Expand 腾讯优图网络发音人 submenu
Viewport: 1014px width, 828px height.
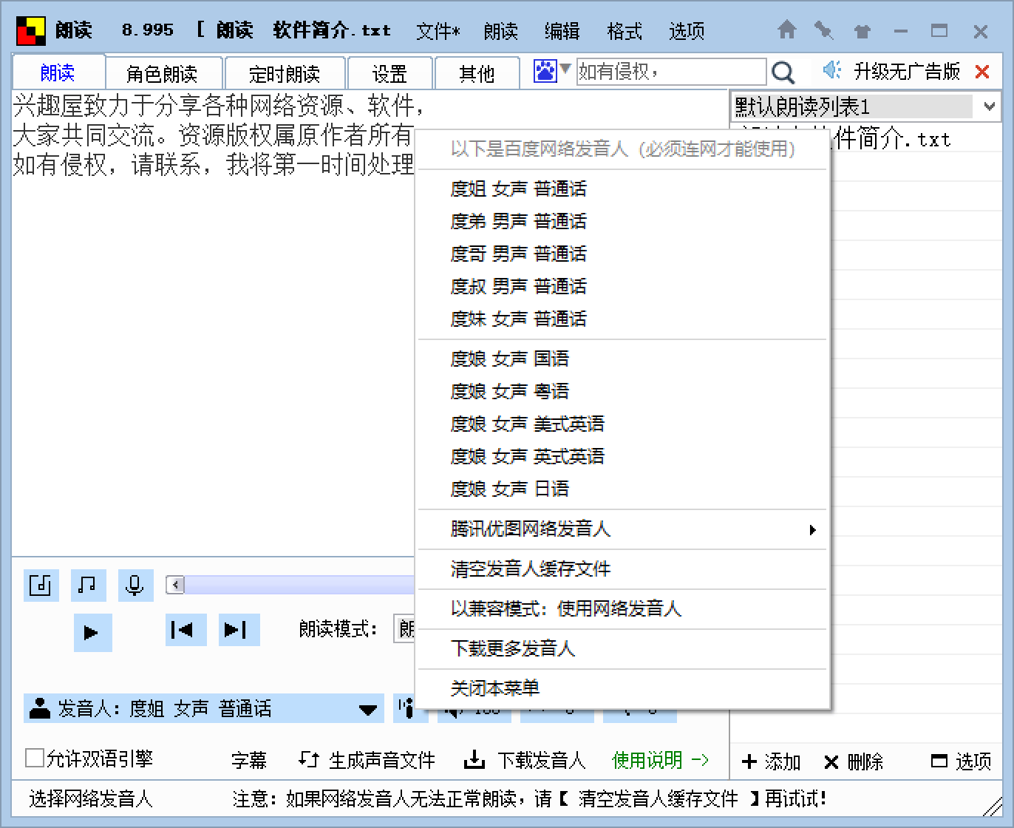622,529
